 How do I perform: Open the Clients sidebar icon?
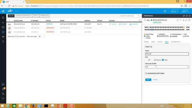[x=3, y=37]
